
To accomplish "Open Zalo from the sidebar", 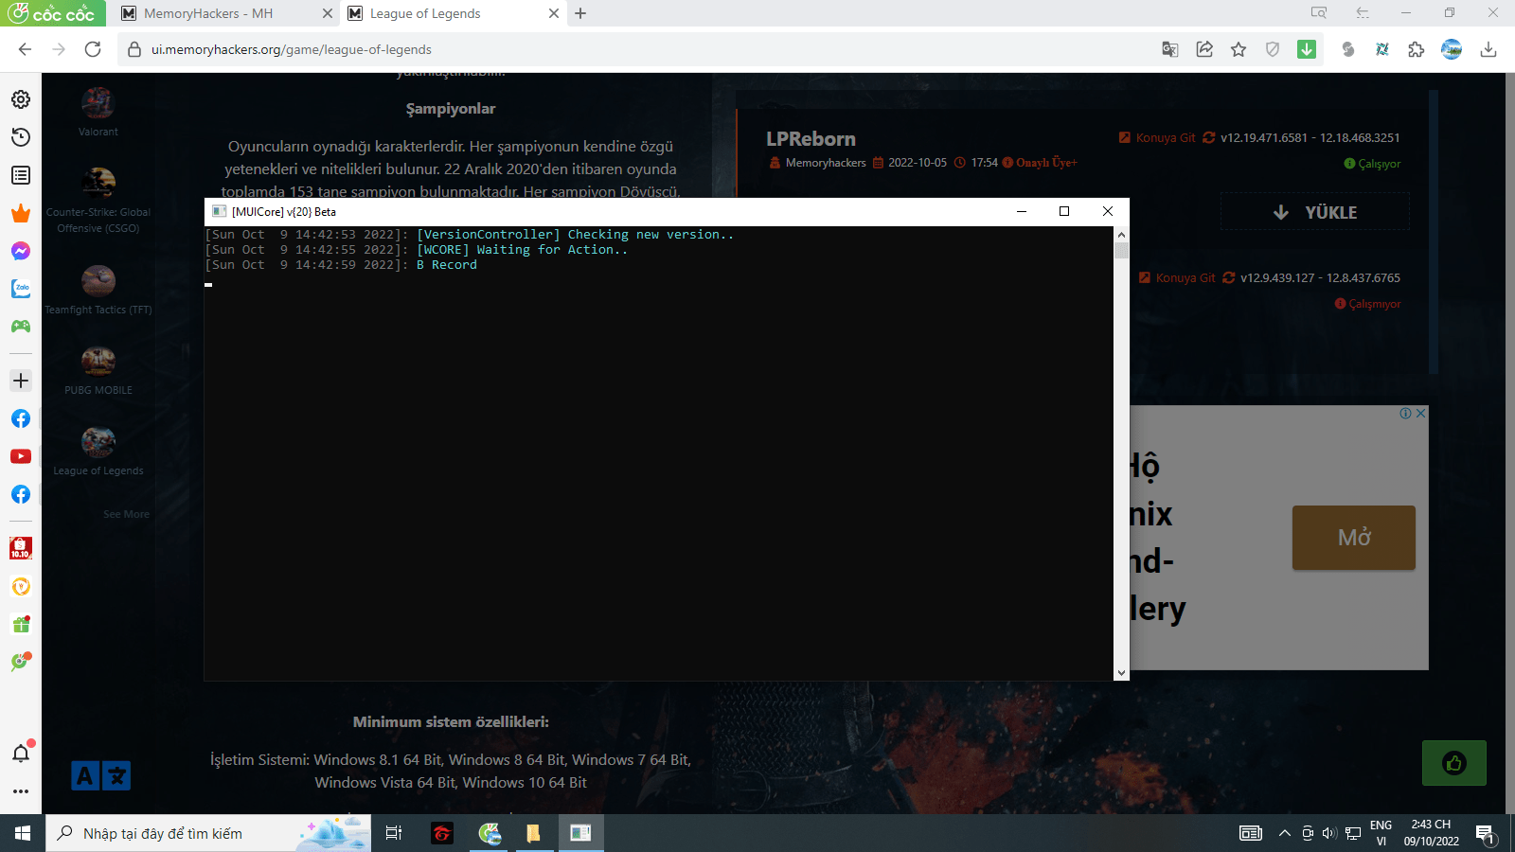I will 21,289.
